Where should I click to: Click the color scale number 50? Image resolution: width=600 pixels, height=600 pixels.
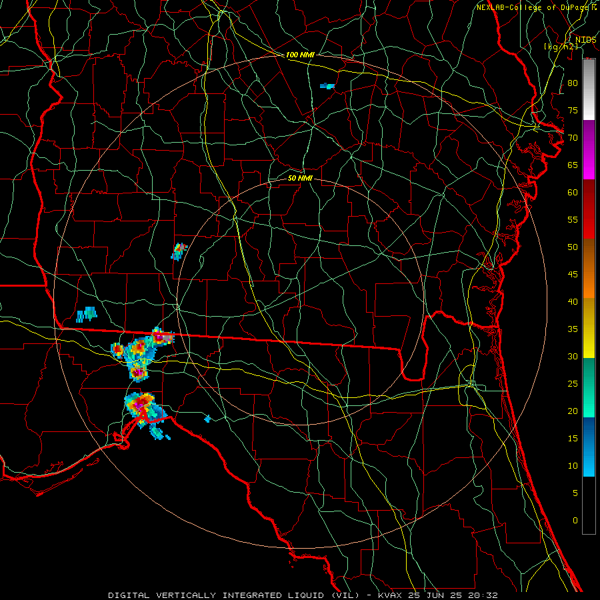tap(573, 247)
